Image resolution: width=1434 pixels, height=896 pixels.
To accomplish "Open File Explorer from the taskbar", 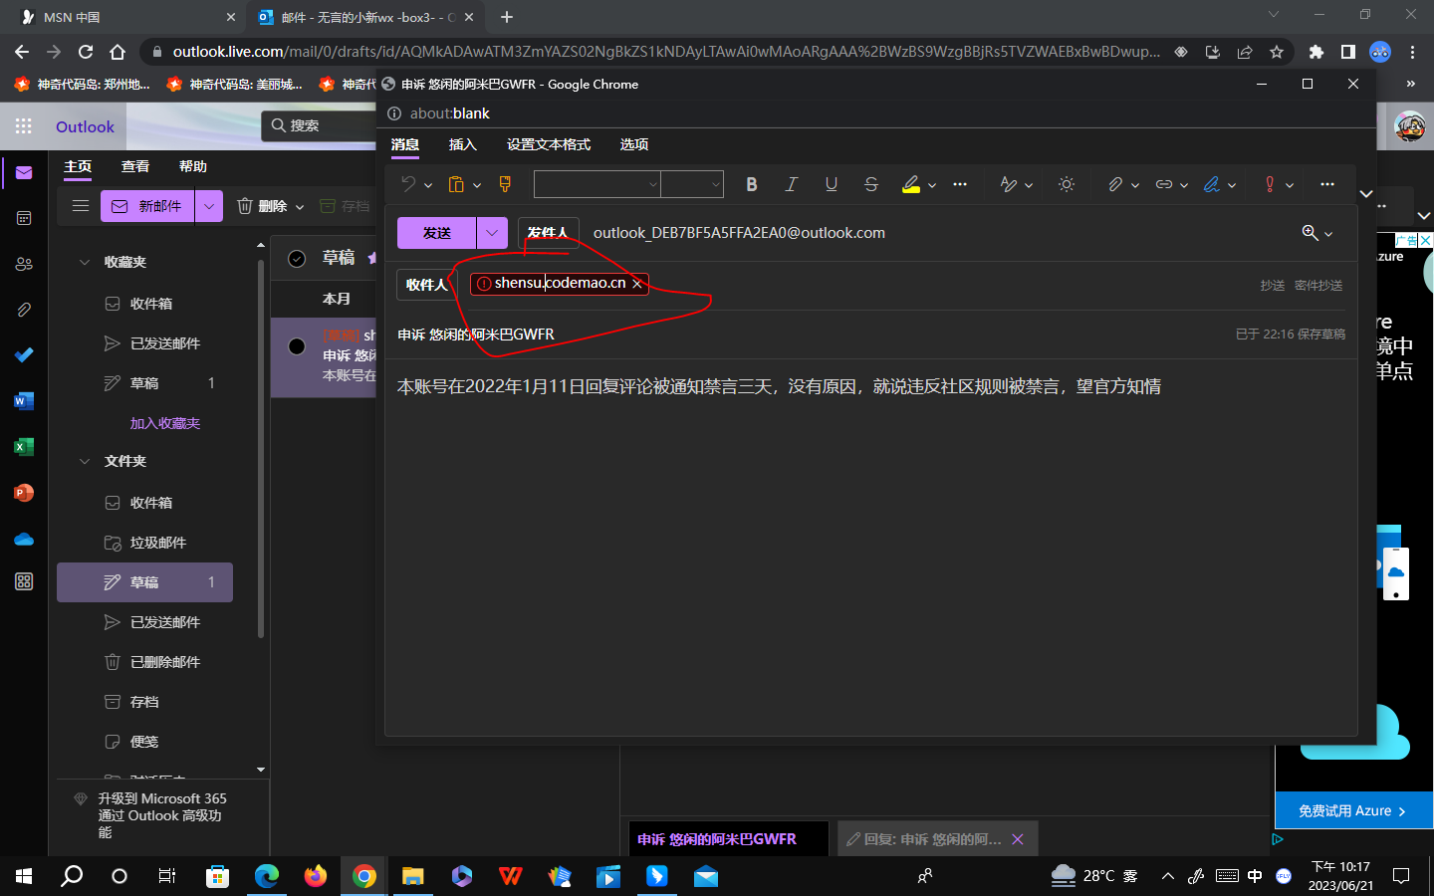I will pos(413,876).
